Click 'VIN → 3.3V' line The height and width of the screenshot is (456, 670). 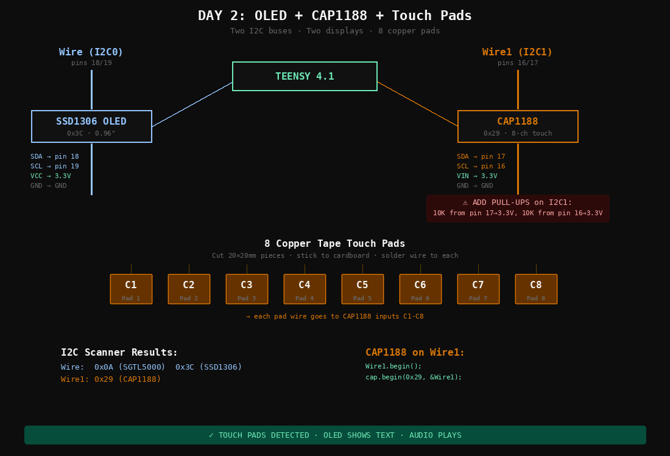coord(477,176)
